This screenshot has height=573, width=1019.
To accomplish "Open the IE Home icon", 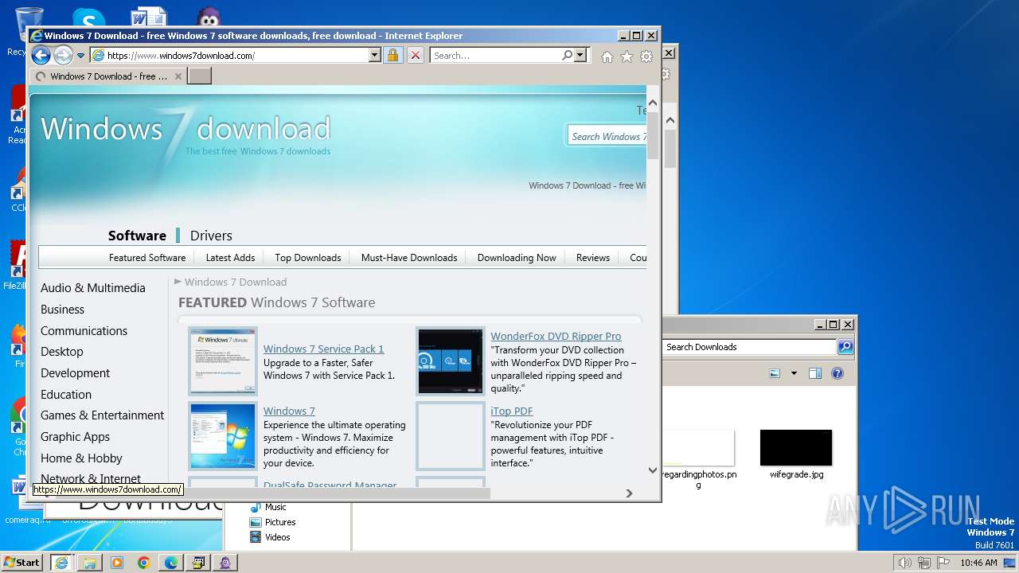I will (x=607, y=57).
